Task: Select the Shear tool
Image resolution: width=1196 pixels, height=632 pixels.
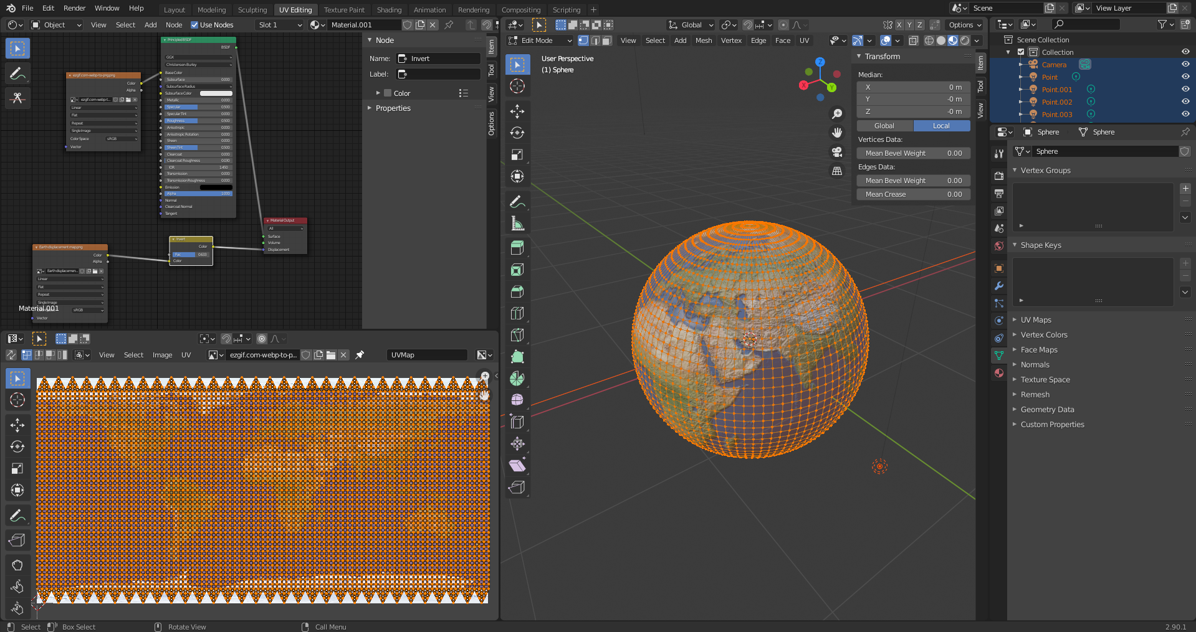Action: [x=517, y=466]
